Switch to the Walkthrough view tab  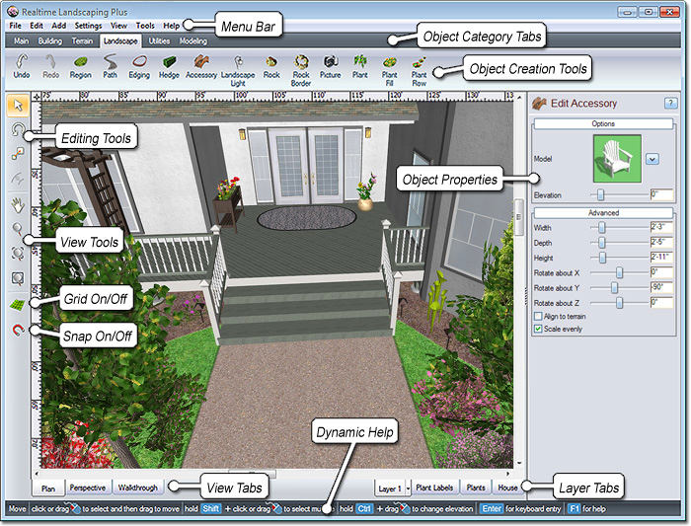point(138,488)
